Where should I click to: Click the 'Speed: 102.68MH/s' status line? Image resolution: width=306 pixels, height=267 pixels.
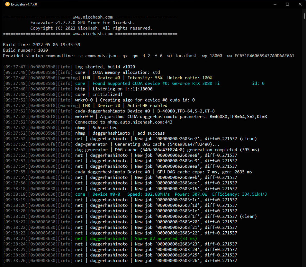tap(135, 194)
